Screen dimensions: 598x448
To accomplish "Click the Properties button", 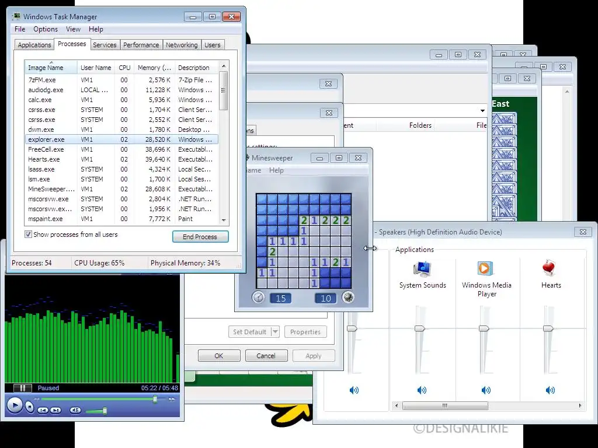I will tap(305, 332).
